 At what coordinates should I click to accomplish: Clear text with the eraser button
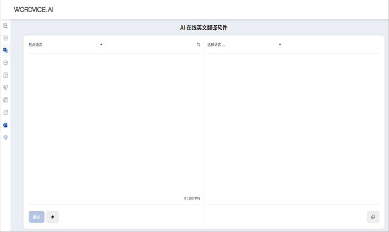(53, 217)
